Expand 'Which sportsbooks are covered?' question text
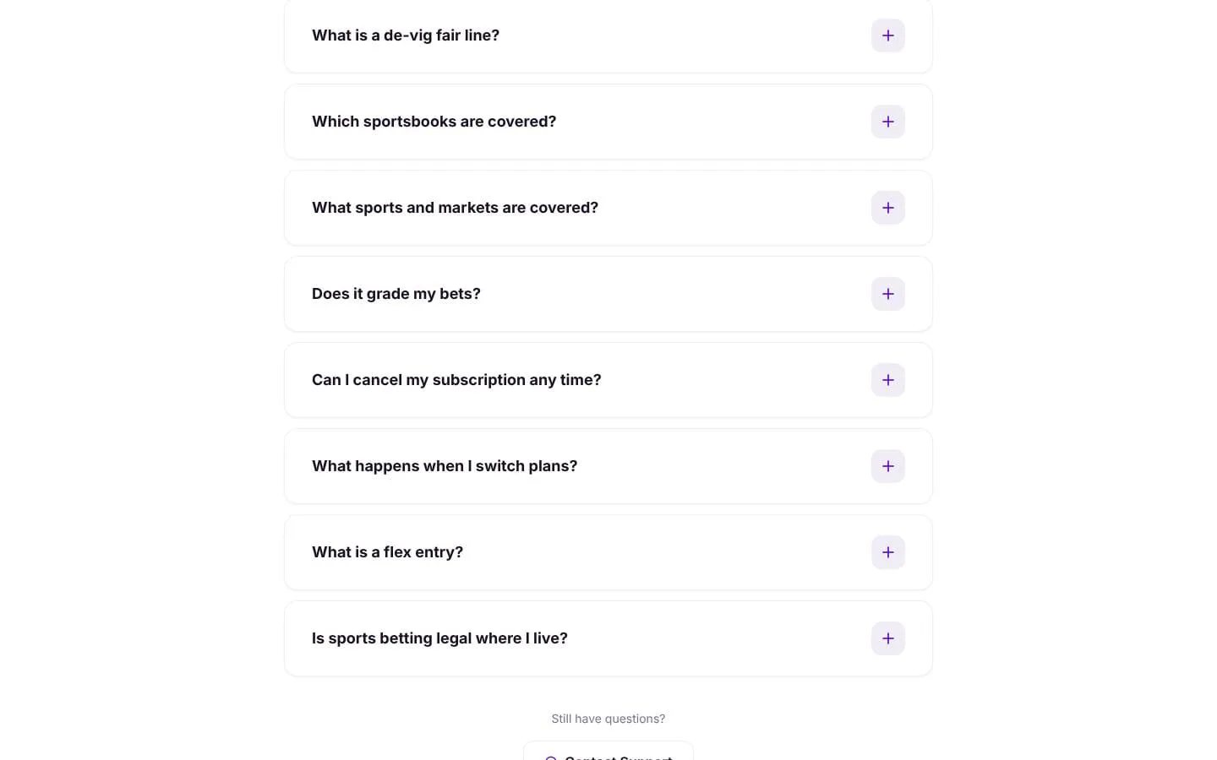1217x760 pixels. (434, 122)
